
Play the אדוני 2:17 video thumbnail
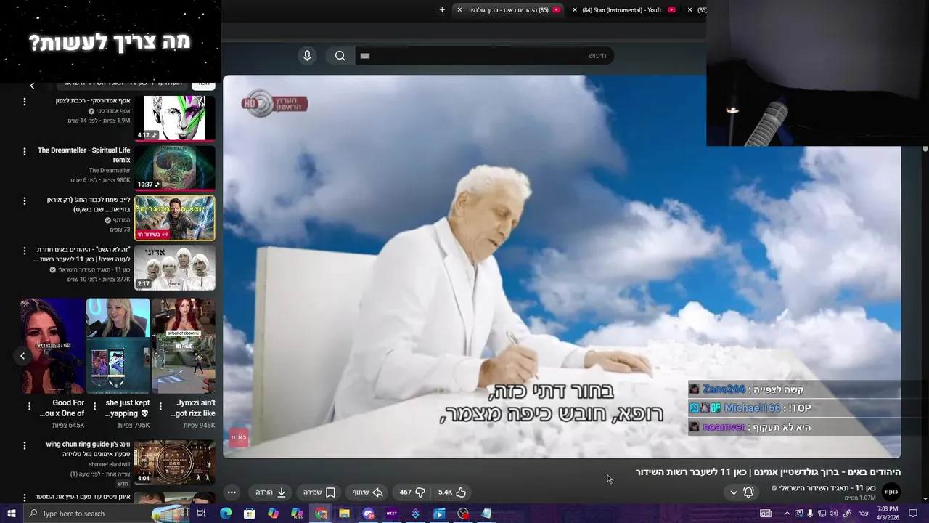tap(175, 267)
